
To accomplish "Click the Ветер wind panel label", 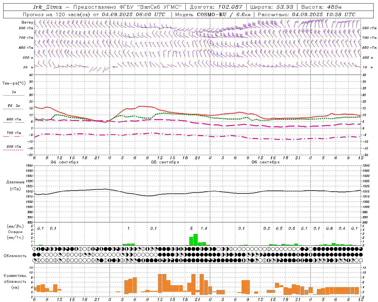I will pos(27,22).
